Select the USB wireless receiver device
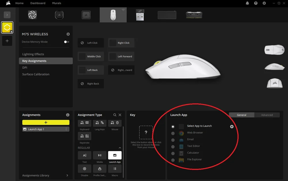This screenshot has height=181, width=288. click(140, 15)
